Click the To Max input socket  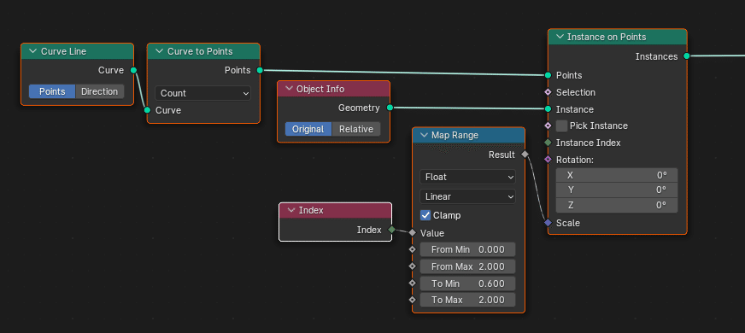point(412,301)
